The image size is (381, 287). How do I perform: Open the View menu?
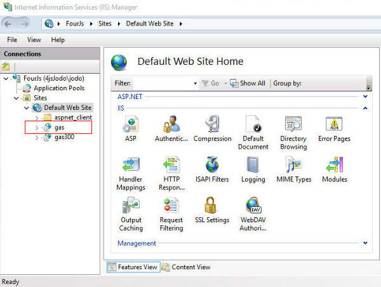(x=34, y=39)
